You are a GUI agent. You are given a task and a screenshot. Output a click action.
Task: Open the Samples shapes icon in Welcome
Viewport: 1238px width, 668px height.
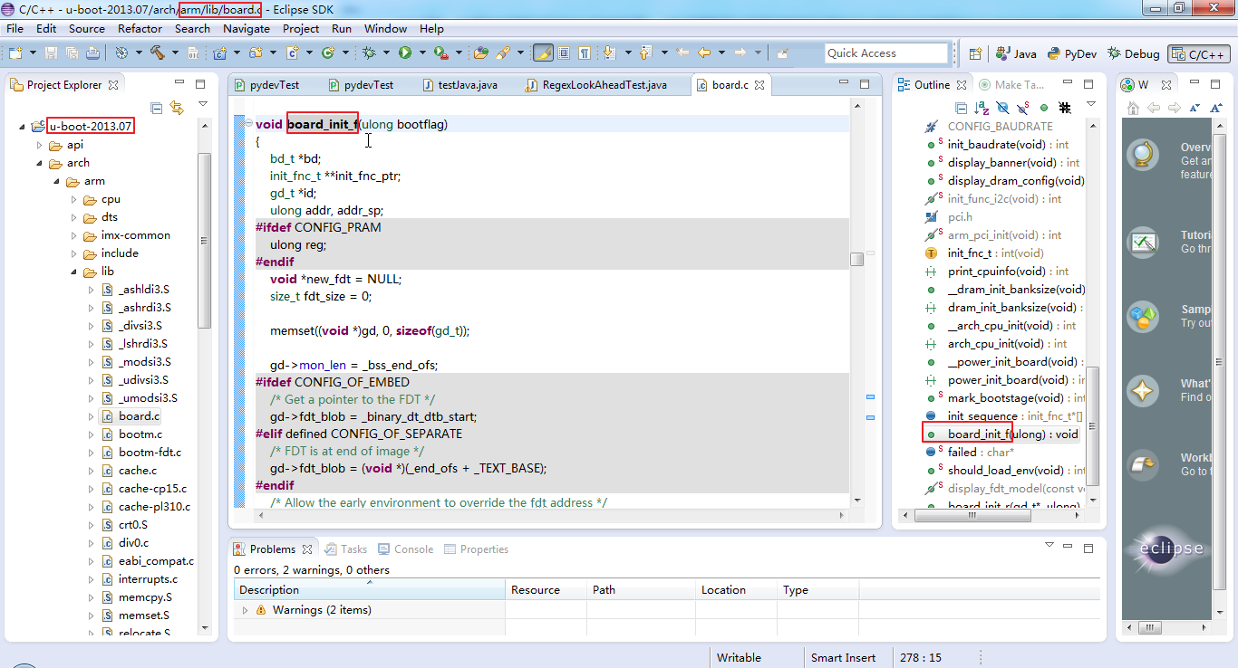coord(1143,317)
